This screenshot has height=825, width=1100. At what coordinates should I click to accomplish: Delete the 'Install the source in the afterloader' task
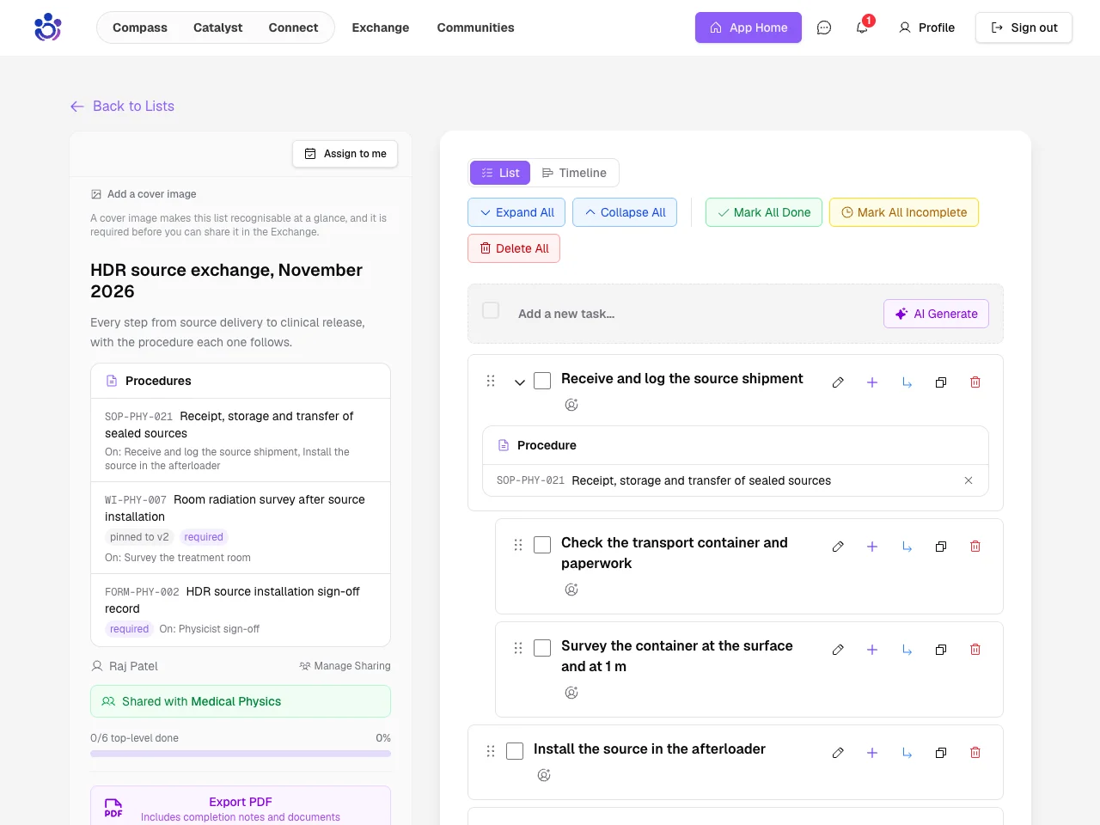(x=975, y=753)
